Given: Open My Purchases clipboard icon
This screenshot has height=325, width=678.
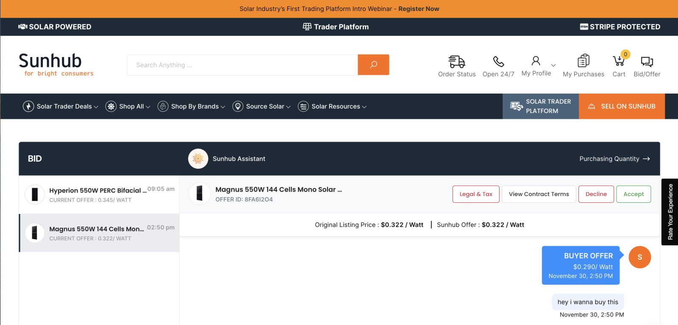Looking at the screenshot, I should tap(584, 61).
